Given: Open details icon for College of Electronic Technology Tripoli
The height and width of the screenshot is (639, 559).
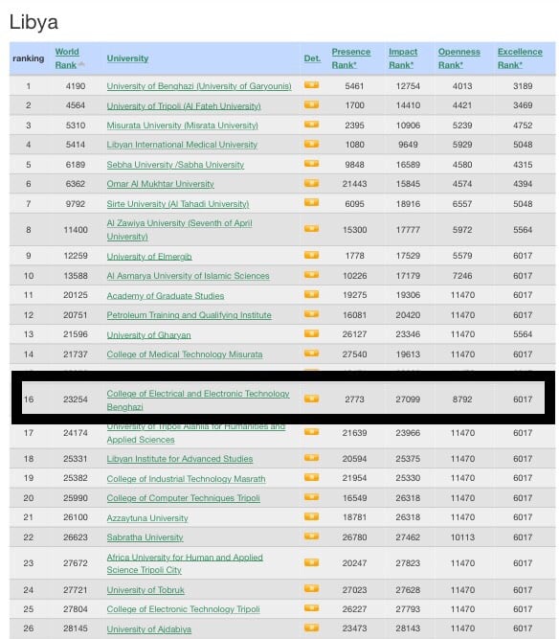Looking at the screenshot, I should [x=311, y=608].
